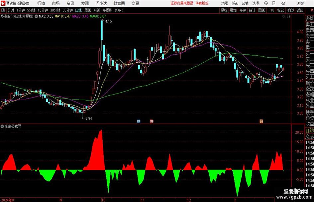Click 证券交易未登录 login link
Viewport: 314px width, 202px height.
[182, 3]
